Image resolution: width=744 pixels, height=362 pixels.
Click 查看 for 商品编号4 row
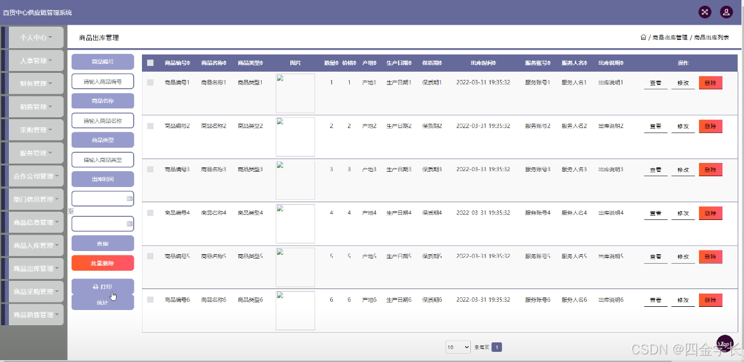[x=656, y=213]
